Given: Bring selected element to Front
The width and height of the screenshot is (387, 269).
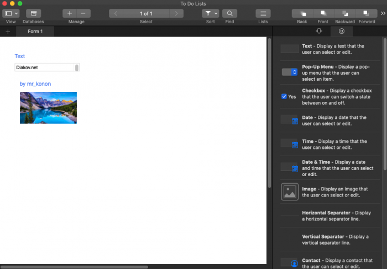Looking at the screenshot, I should pyautogui.click(x=323, y=13).
